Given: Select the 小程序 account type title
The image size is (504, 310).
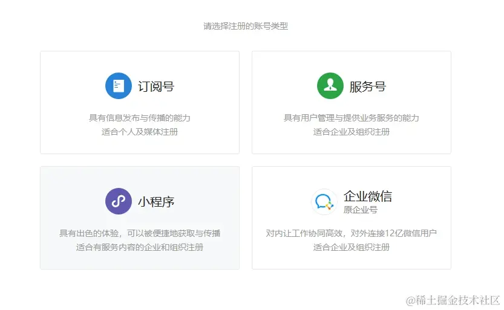Looking at the screenshot, I should tap(156, 202).
